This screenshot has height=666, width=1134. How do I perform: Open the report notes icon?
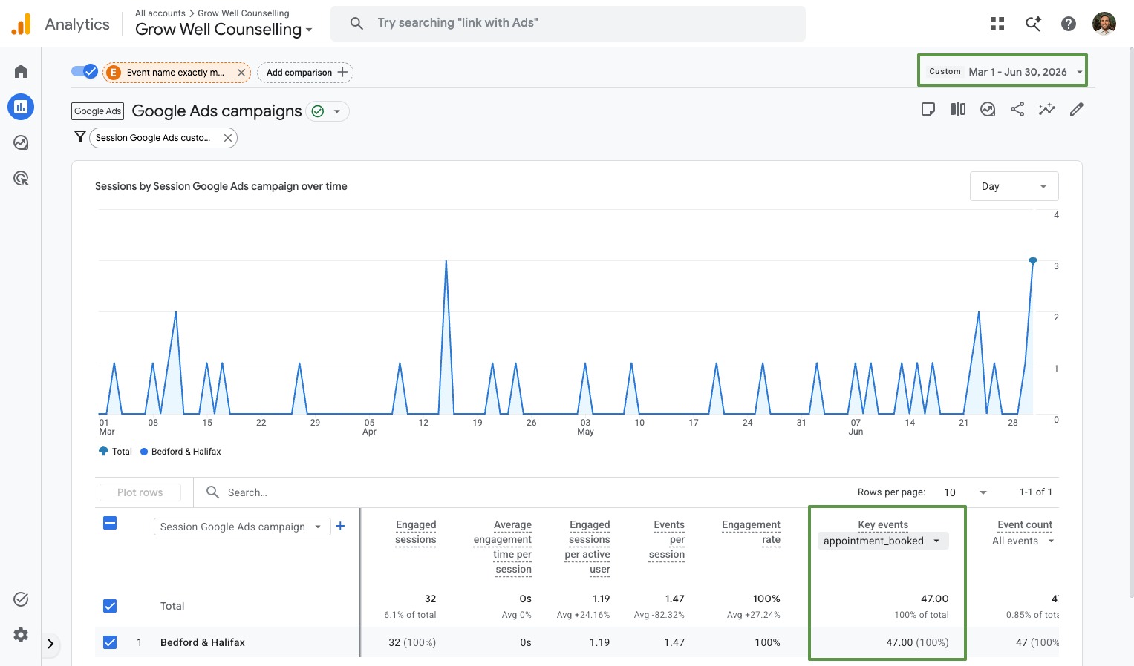coord(928,110)
